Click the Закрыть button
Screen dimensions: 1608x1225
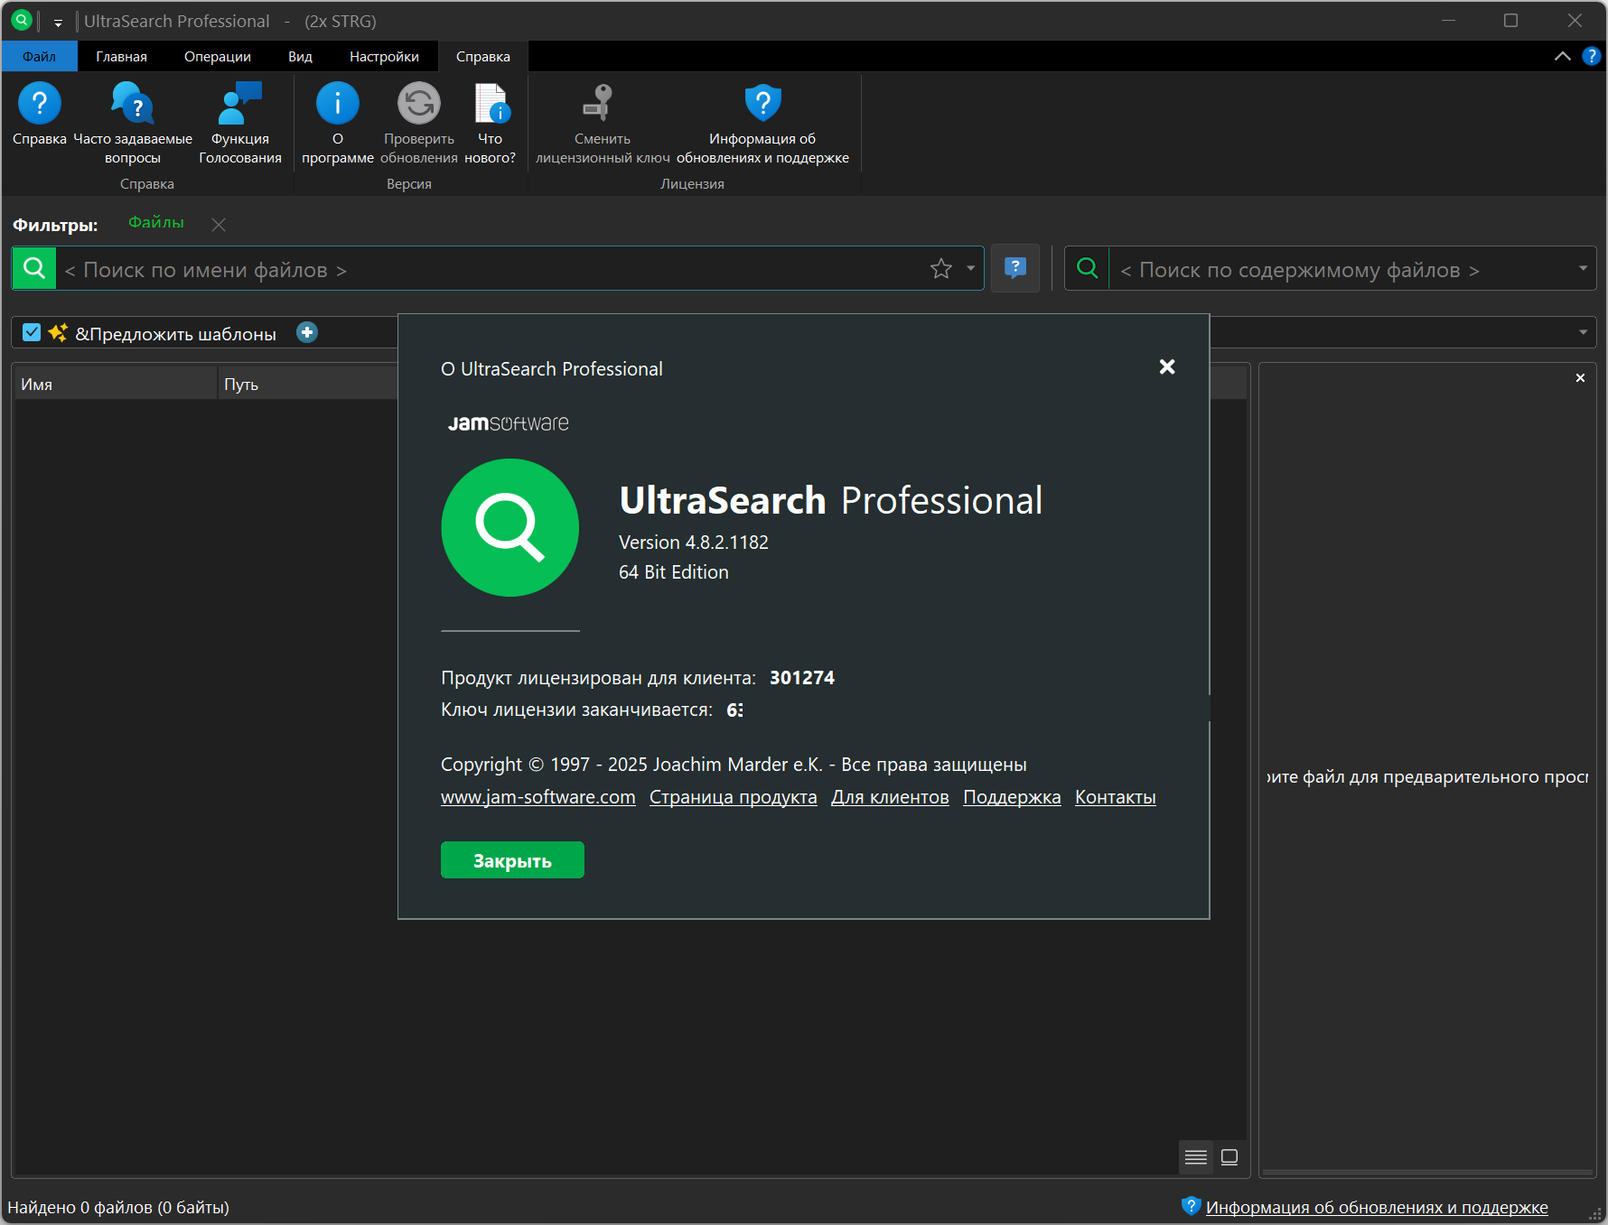pos(512,860)
